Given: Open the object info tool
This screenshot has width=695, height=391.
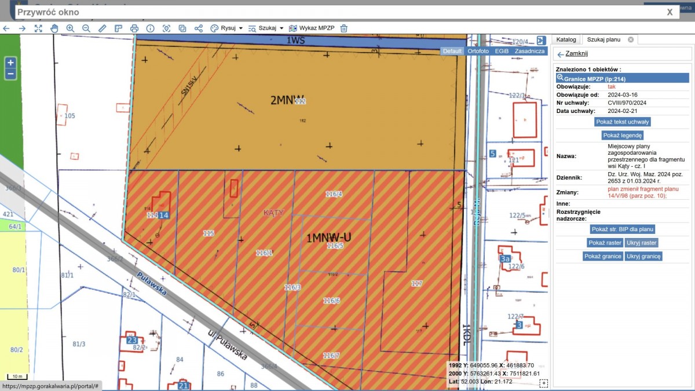Looking at the screenshot, I should click(151, 28).
